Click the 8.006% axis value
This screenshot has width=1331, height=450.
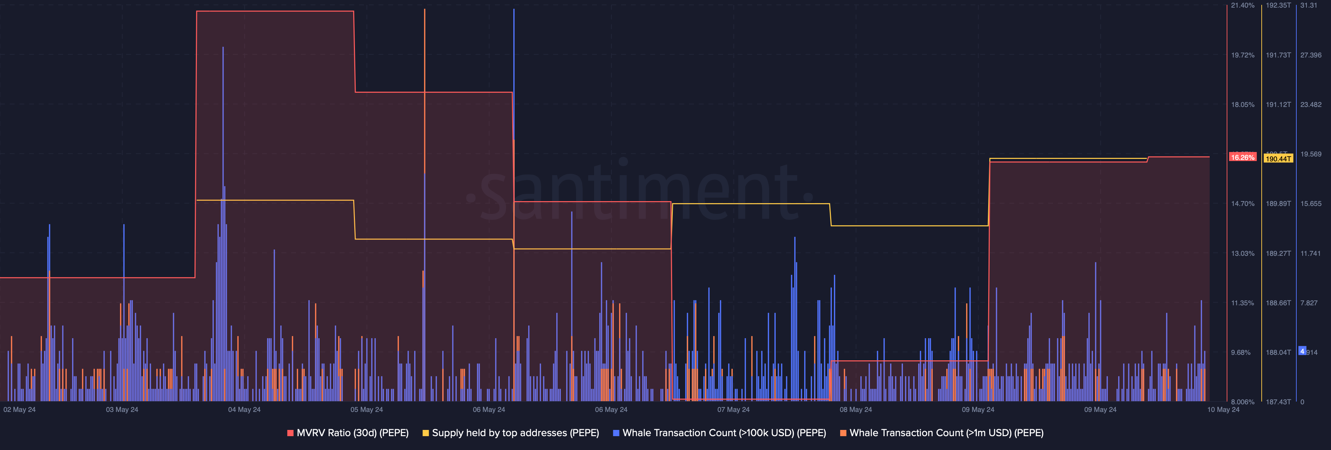[x=1242, y=402]
